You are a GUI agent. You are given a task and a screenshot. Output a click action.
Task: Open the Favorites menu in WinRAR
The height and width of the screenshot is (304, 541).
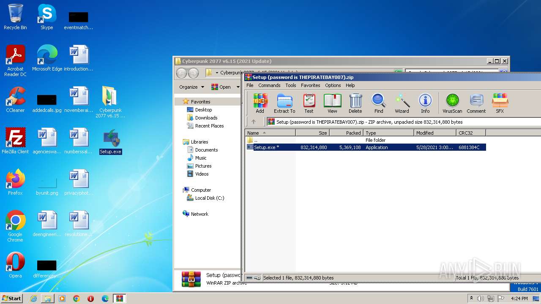click(x=310, y=85)
